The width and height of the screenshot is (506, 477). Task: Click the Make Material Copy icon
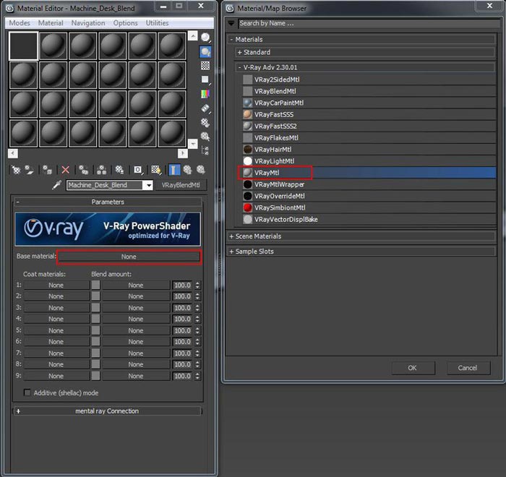[x=84, y=170]
